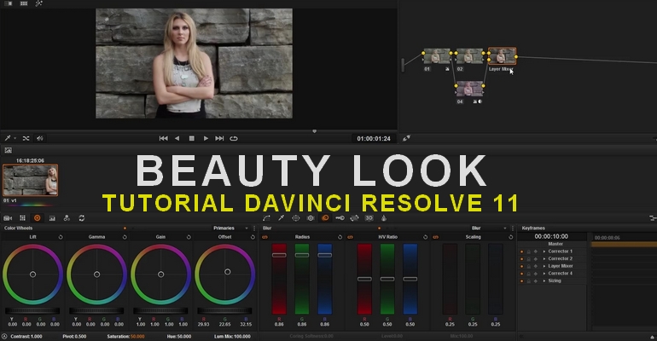The image size is (657, 341).
Task: Click the red Radius slider handle
Action: tap(279, 255)
